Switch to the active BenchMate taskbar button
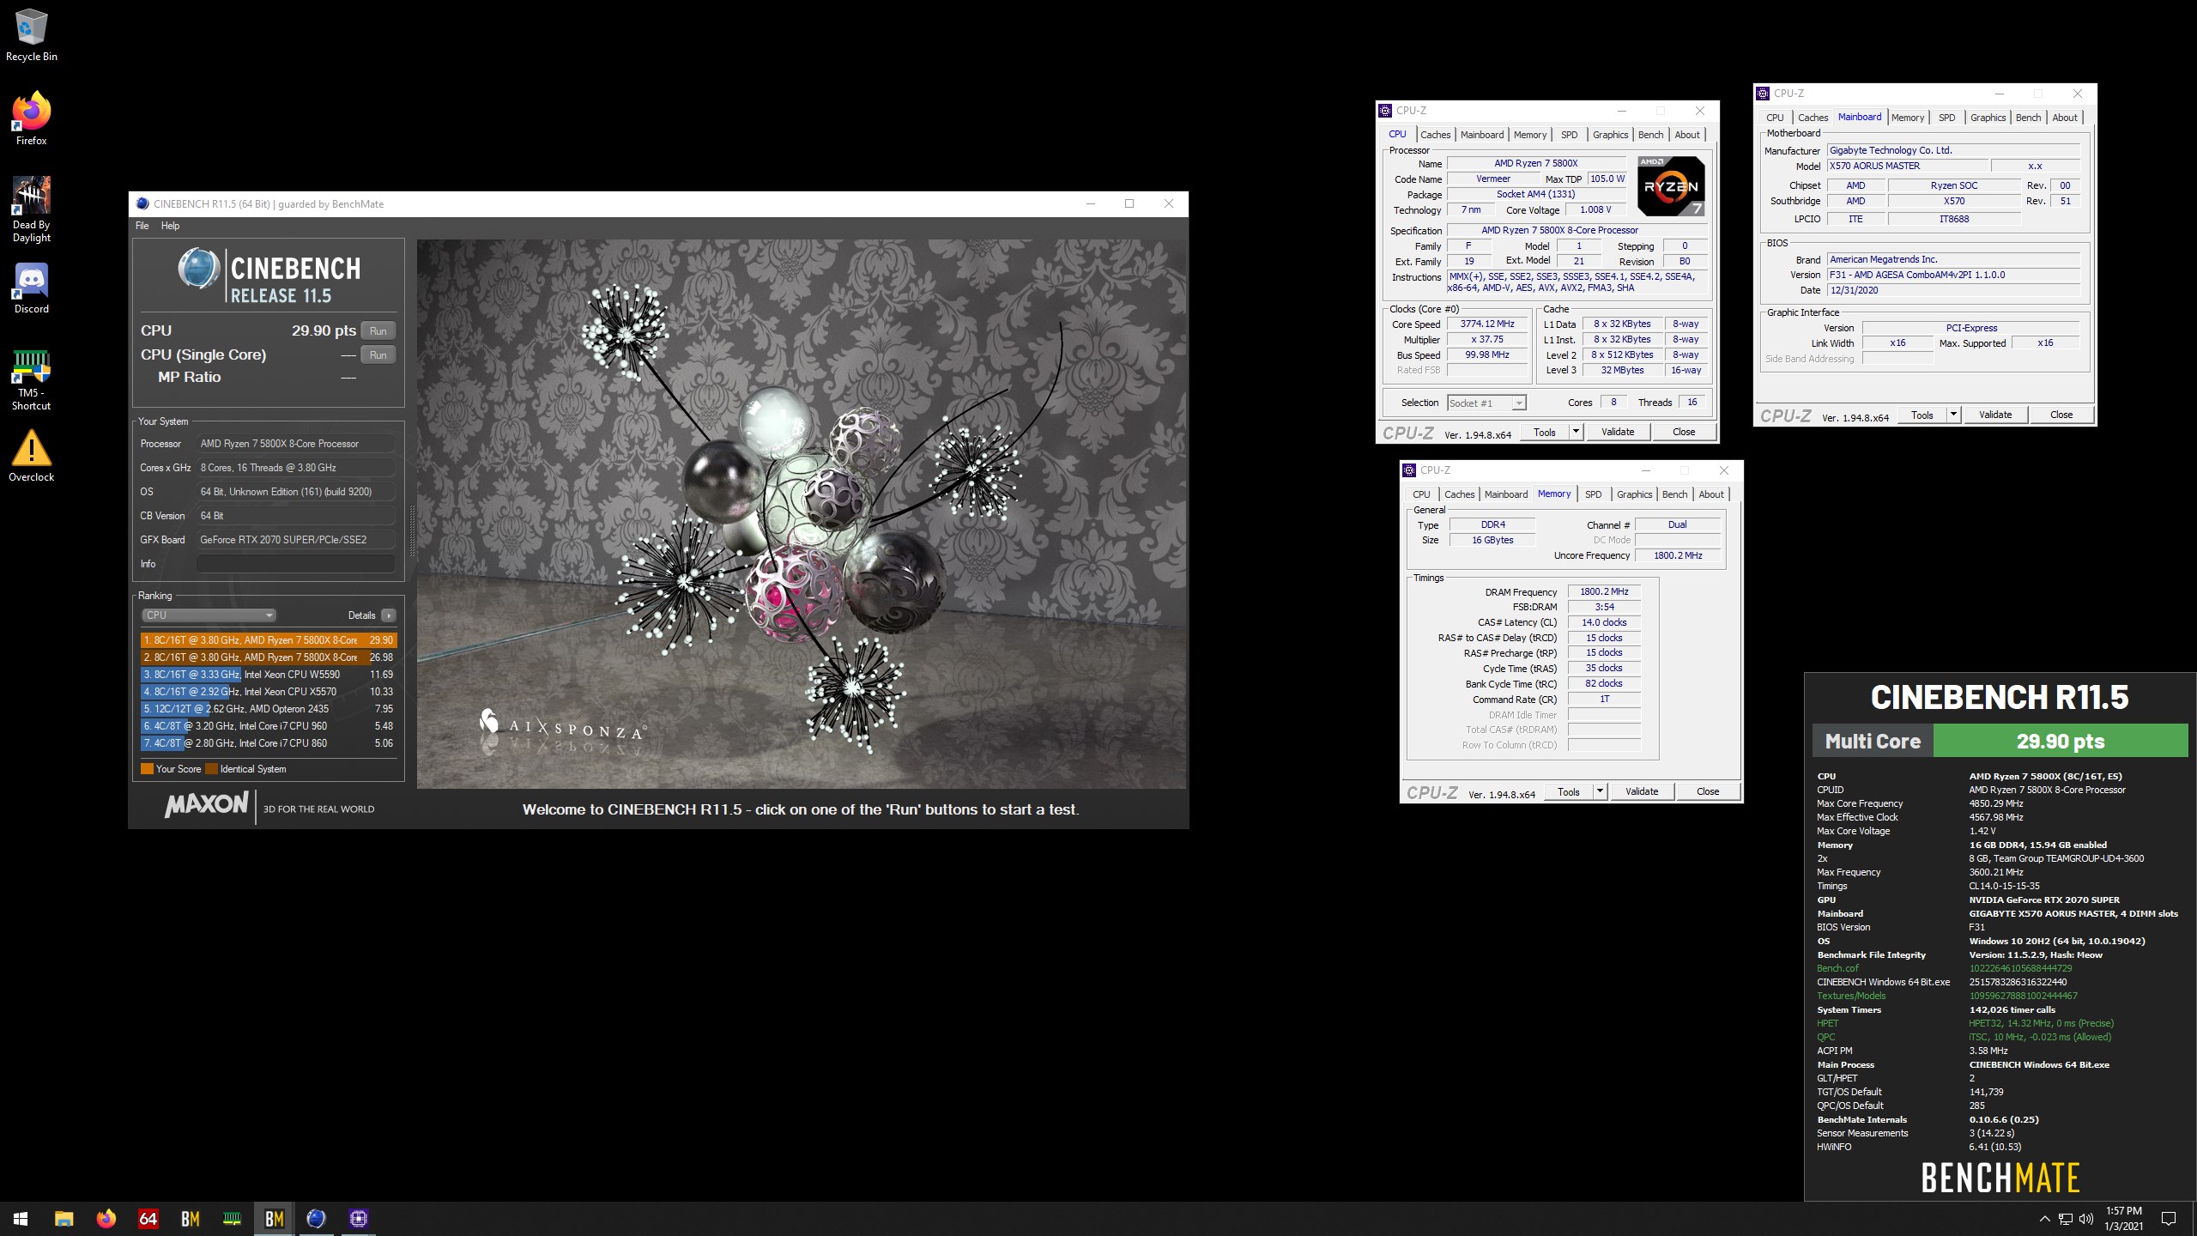The height and width of the screenshot is (1236, 2197). click(274, 1218)
